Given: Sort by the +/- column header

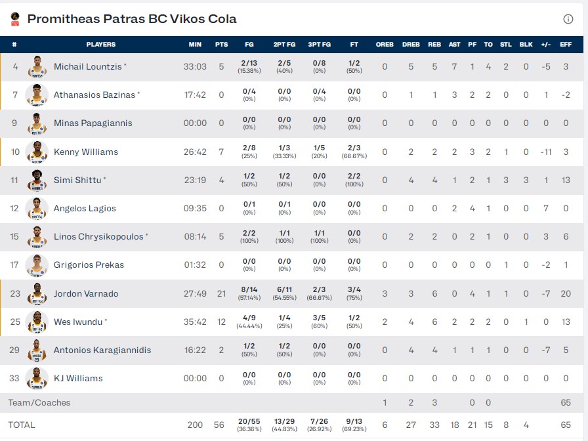Looking at the screenshot, I should coord(545,45).
